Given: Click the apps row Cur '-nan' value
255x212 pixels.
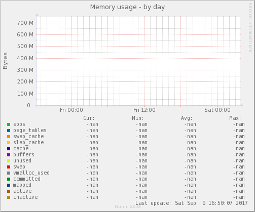Looking at the screenshot, I should tap(92, 124).
